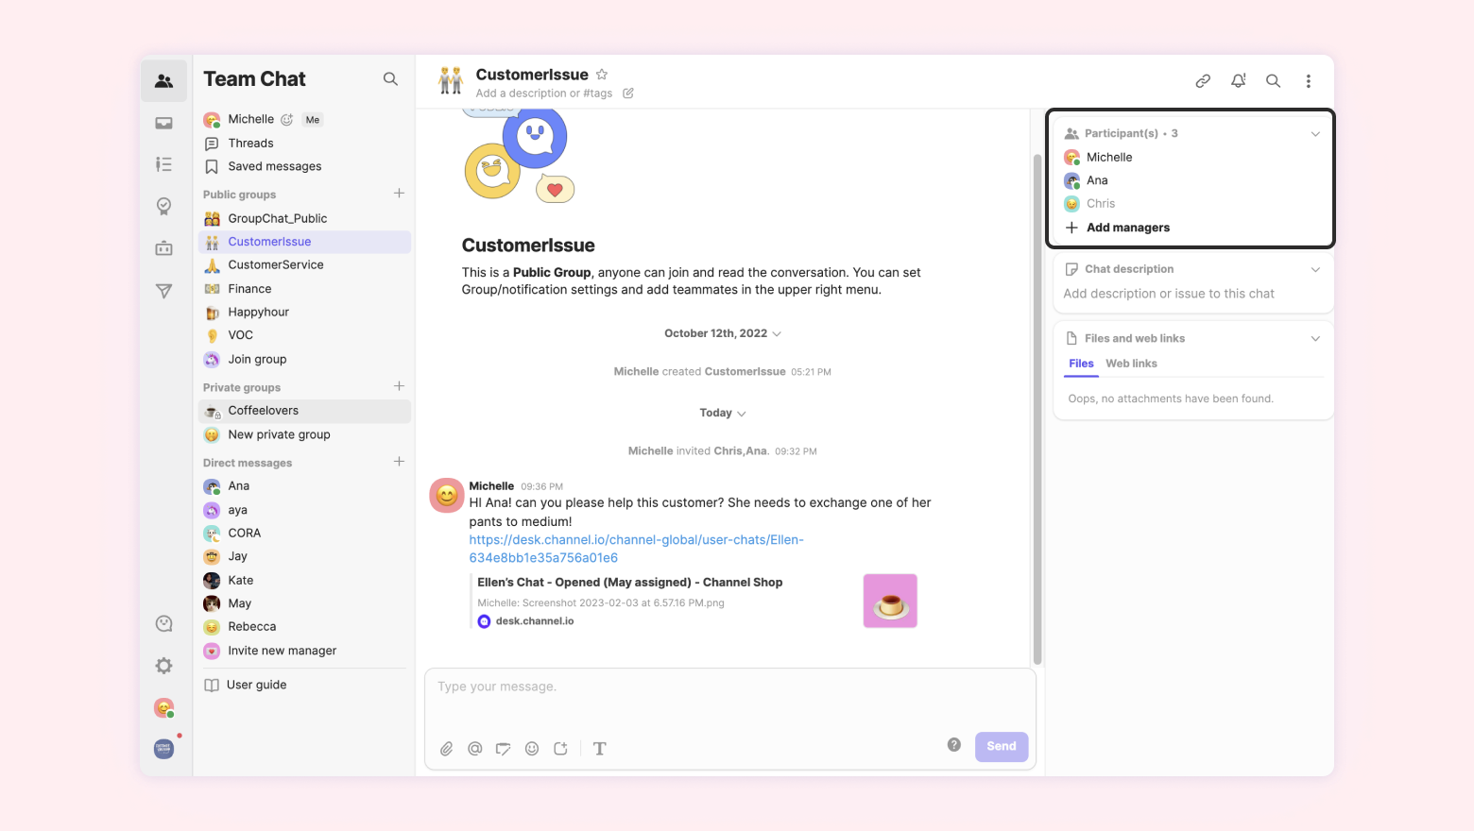Viewport: 1474px width, 831px height.
Task: Open notification bell settings
Action: tap(1238, 81)
